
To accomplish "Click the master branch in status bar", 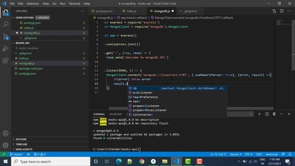I will [x=17, y=154].
